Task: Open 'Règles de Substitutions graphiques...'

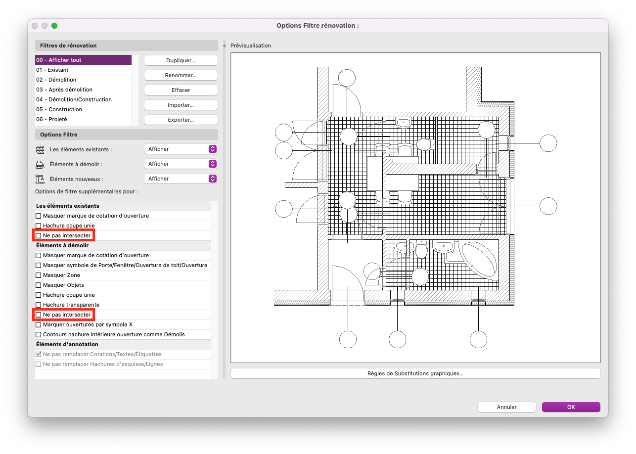Action: (415, 373)
